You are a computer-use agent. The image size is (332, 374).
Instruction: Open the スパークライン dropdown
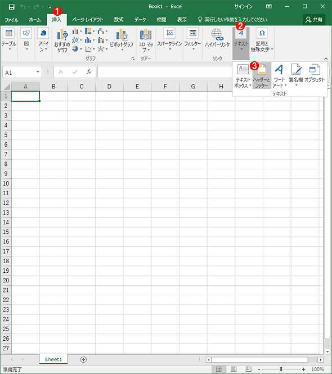click(x=169, y=39)
